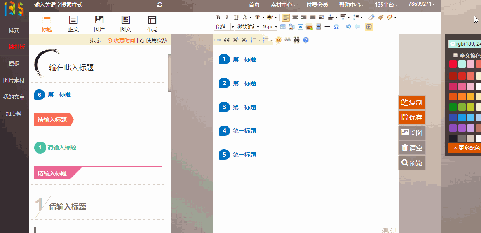
Task: Toggle the highlighted plus-box toolbar button
Action: tap(369, 27)
